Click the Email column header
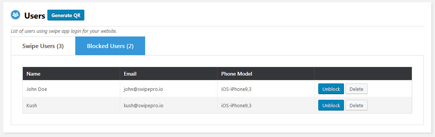Image resolution: width=435 pixels, height=137 pixels. [169, 74]
